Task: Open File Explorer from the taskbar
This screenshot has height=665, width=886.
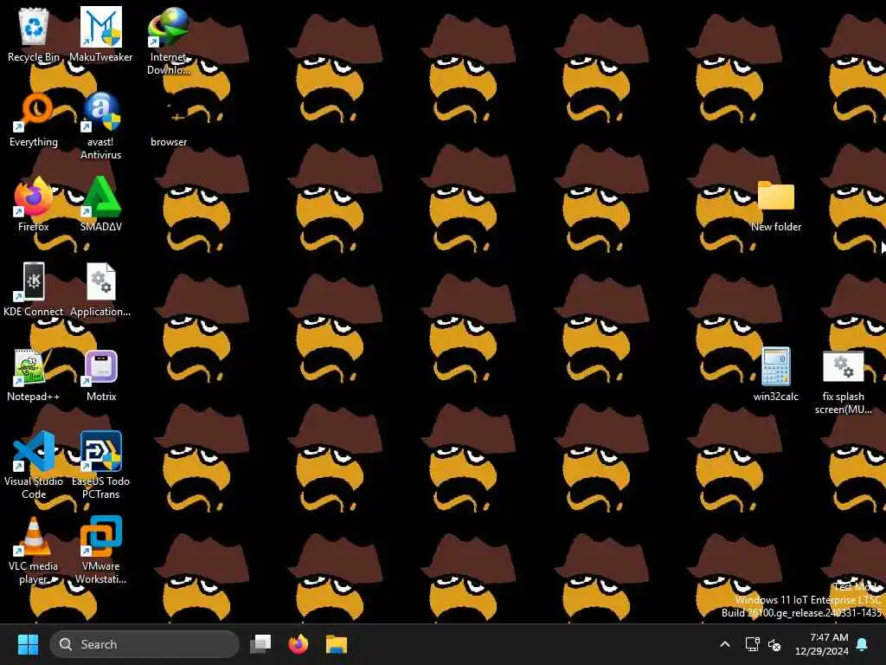Action: point(337,644)
